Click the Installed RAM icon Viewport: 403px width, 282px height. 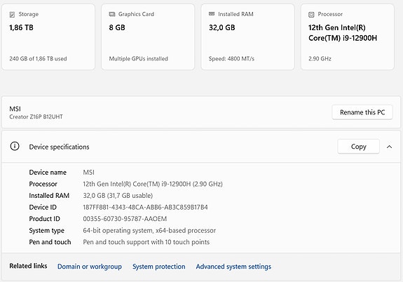click(212, 14)
